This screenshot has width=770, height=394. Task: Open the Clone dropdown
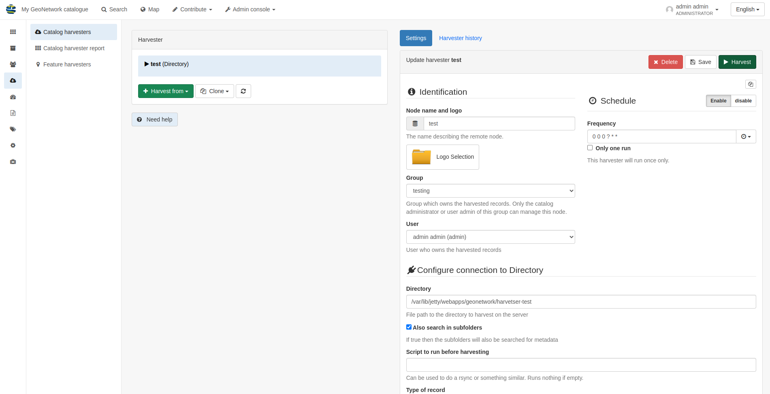pyautogui.click(x=215, y=91)
